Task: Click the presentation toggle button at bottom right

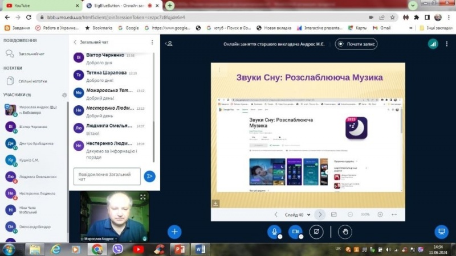Action: coord(441,232)
